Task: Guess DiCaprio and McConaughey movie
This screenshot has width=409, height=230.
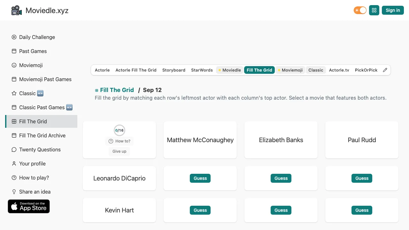Action: click(x=200, y=178)
